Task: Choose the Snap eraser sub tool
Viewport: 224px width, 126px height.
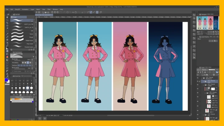Action: [22, 44]
